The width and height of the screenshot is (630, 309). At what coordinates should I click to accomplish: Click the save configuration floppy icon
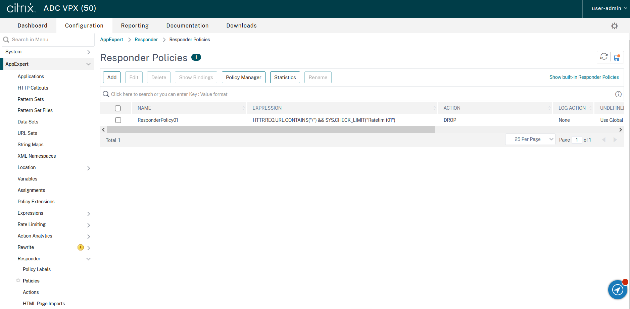click(617, 57)
